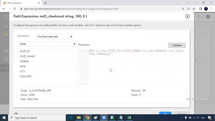Reload the current page

[14, 9]
